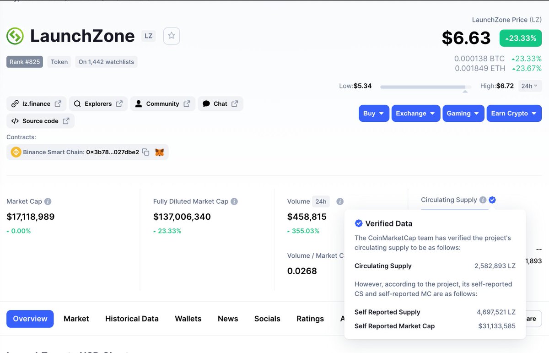Click the Market Cap value $17,118,989

coord(31,217)
